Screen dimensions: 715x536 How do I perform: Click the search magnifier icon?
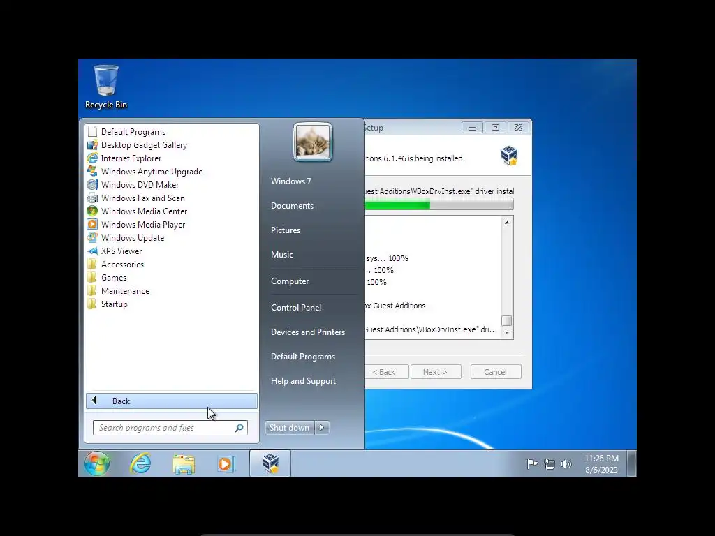coord(239,428)
